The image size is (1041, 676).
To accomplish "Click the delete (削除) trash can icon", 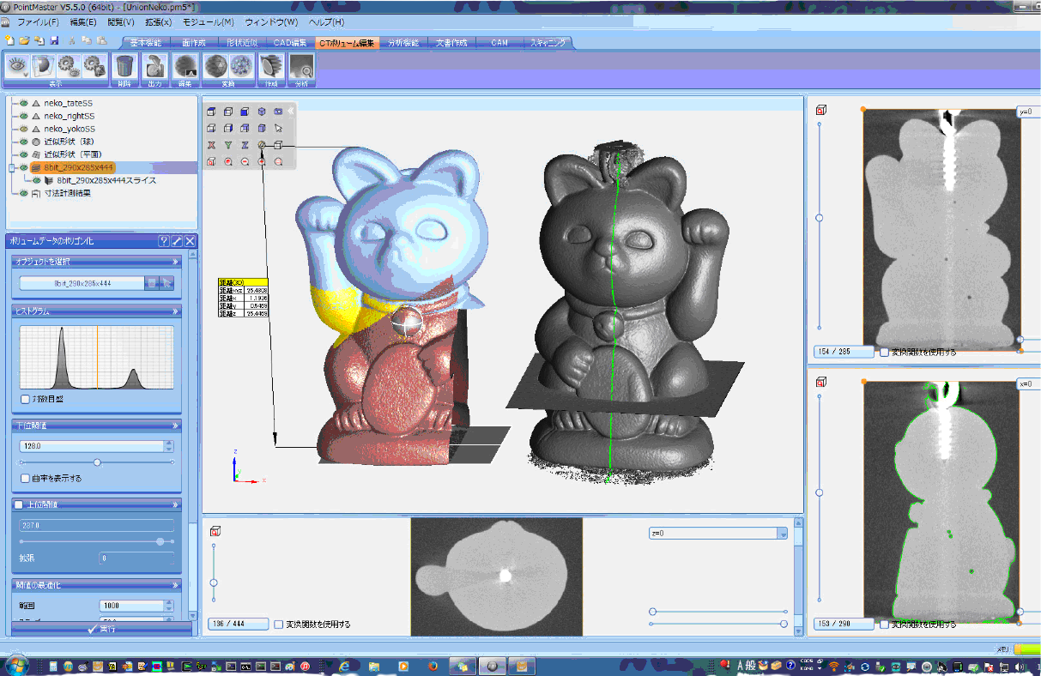I will click(124, 67).
